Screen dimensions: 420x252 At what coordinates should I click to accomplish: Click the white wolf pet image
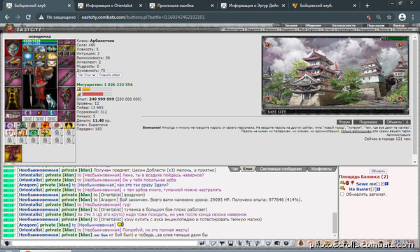pos(51,101)
